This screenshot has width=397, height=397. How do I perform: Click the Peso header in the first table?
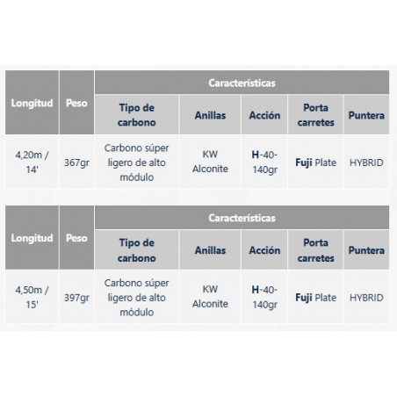[x=76, y=103]
